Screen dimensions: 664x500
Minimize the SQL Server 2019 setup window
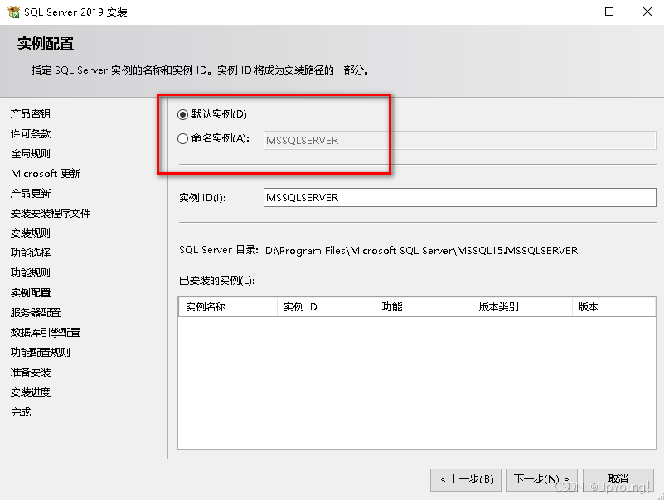(x=572, y=12)
